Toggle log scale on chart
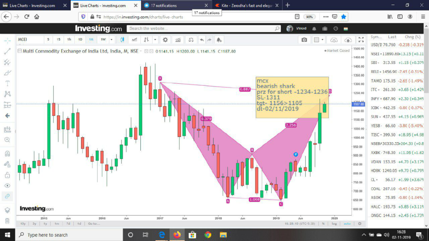The width and height of the screenshot is (429, 241). point(334,223)
